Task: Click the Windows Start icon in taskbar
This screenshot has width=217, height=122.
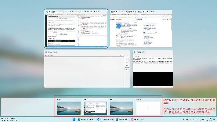Action: coord(74,119)
